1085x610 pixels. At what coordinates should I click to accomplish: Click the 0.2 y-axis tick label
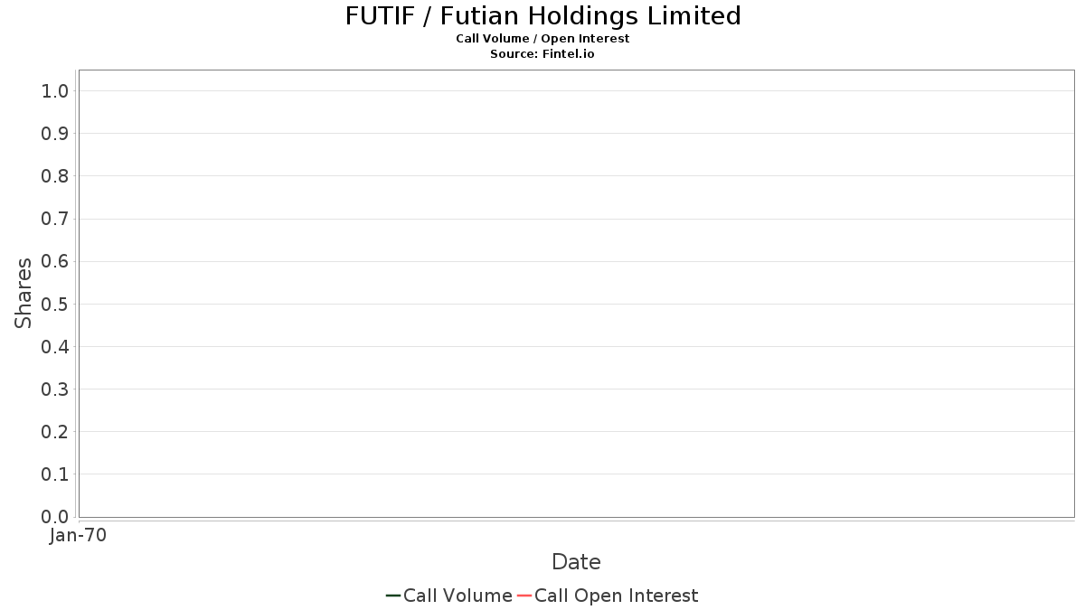55,432
